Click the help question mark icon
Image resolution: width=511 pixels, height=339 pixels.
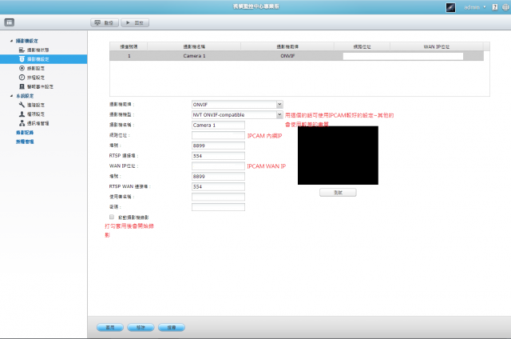tap(495, 7)
